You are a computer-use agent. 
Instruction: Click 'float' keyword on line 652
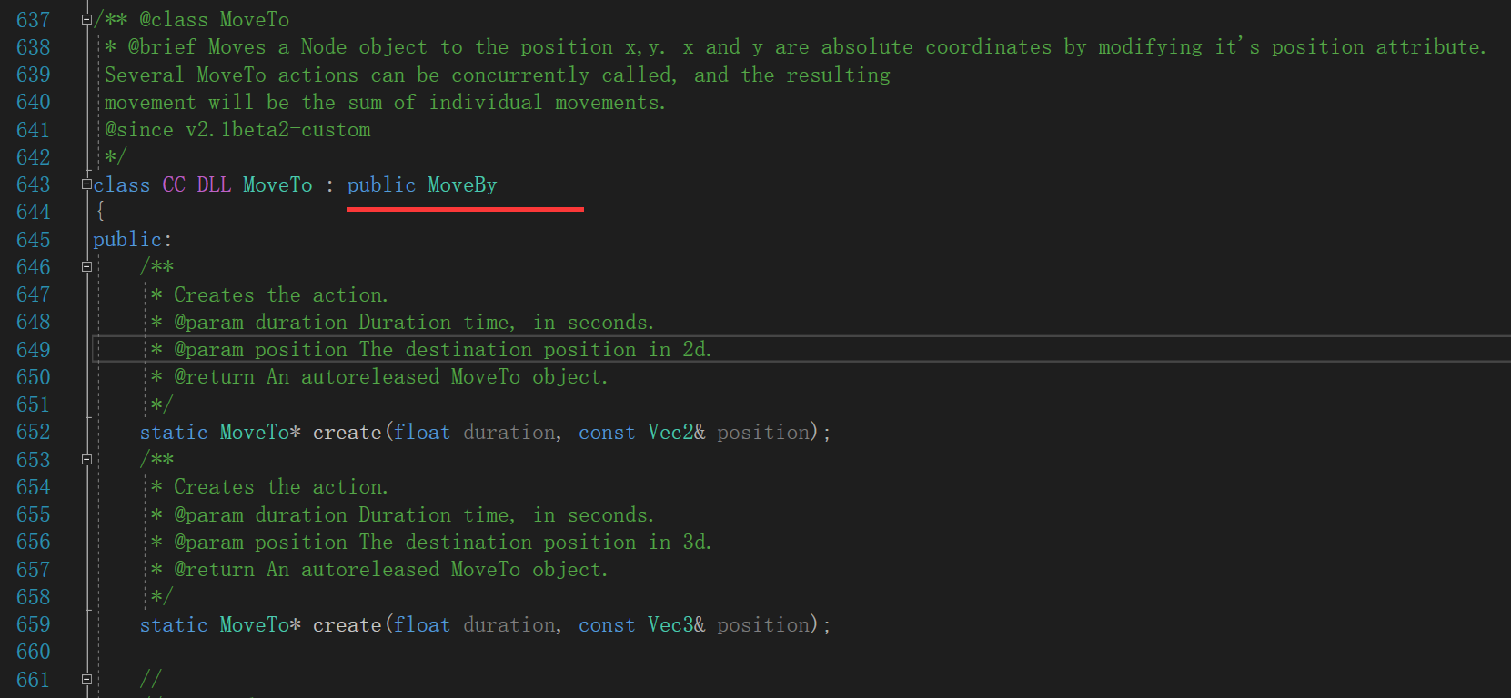pyautogui.click(x=422, y=433)
